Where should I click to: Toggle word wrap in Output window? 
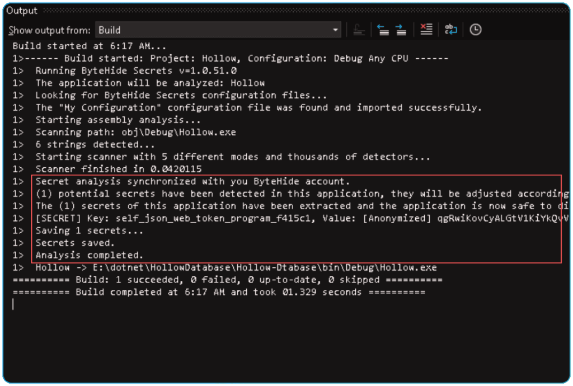pos(451,30)
